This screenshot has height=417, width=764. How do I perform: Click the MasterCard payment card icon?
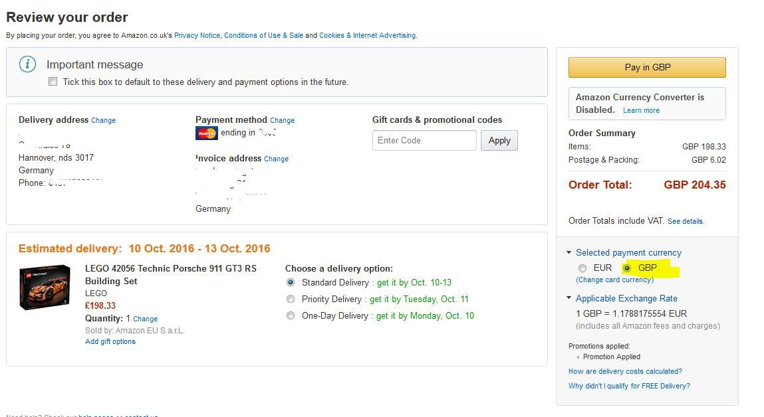coord(206,133)
